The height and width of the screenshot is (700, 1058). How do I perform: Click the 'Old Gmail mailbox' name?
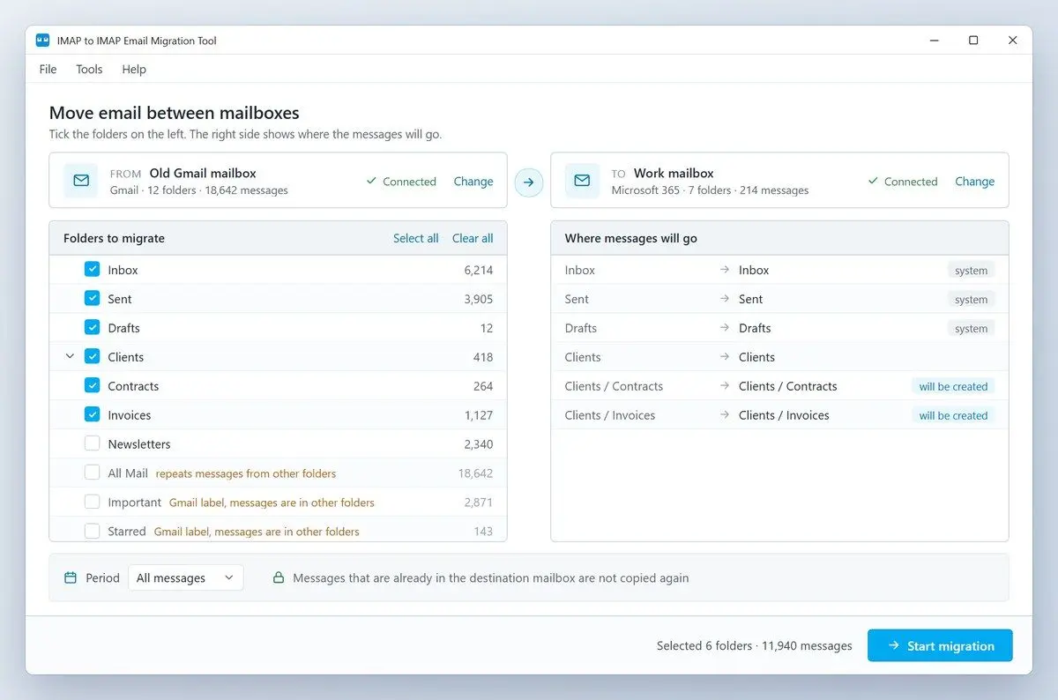(203, 173)
